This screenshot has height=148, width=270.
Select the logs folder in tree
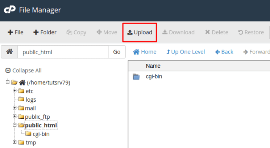click(x=31, y=100)
